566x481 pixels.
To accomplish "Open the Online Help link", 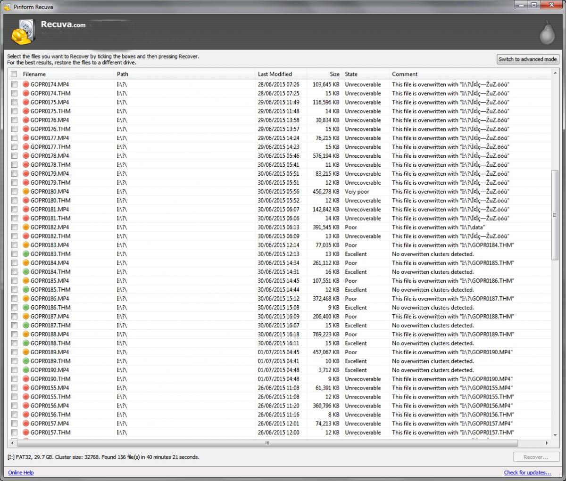I will [21, 473].
